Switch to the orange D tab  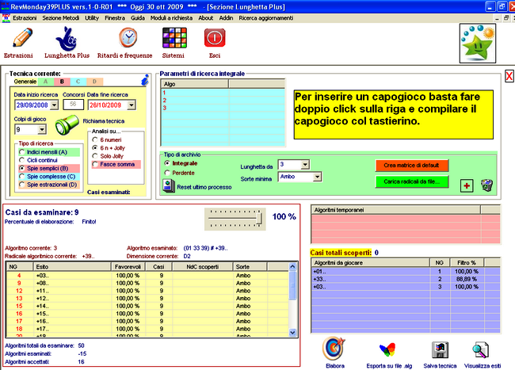(94, 82)
